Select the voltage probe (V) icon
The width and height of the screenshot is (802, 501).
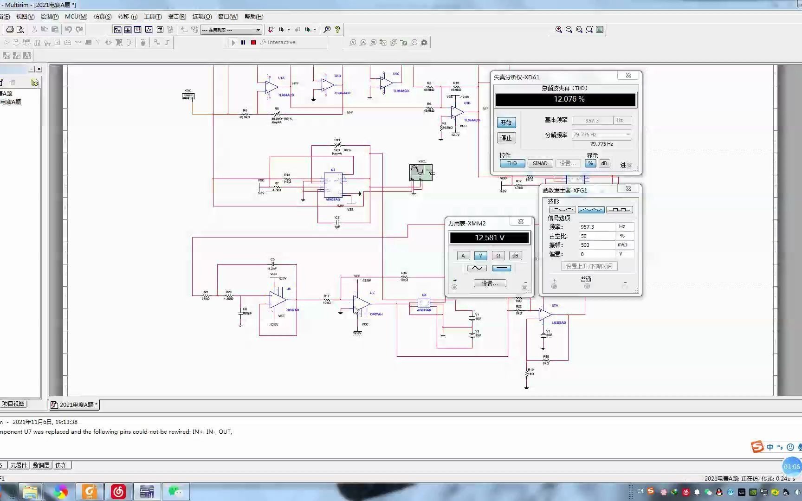coord(353,42)
